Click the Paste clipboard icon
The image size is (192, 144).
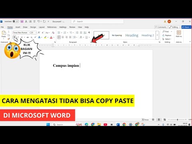tap(4, 33)
